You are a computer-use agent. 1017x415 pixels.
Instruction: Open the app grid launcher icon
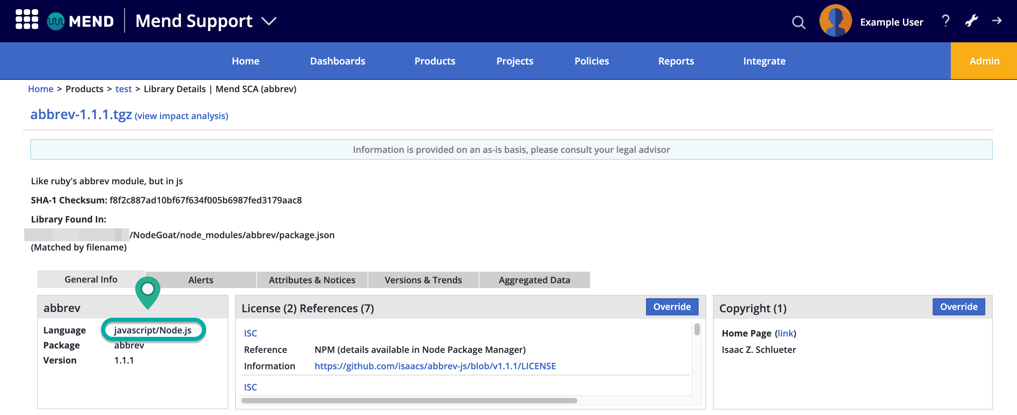(x=27, y=20)
